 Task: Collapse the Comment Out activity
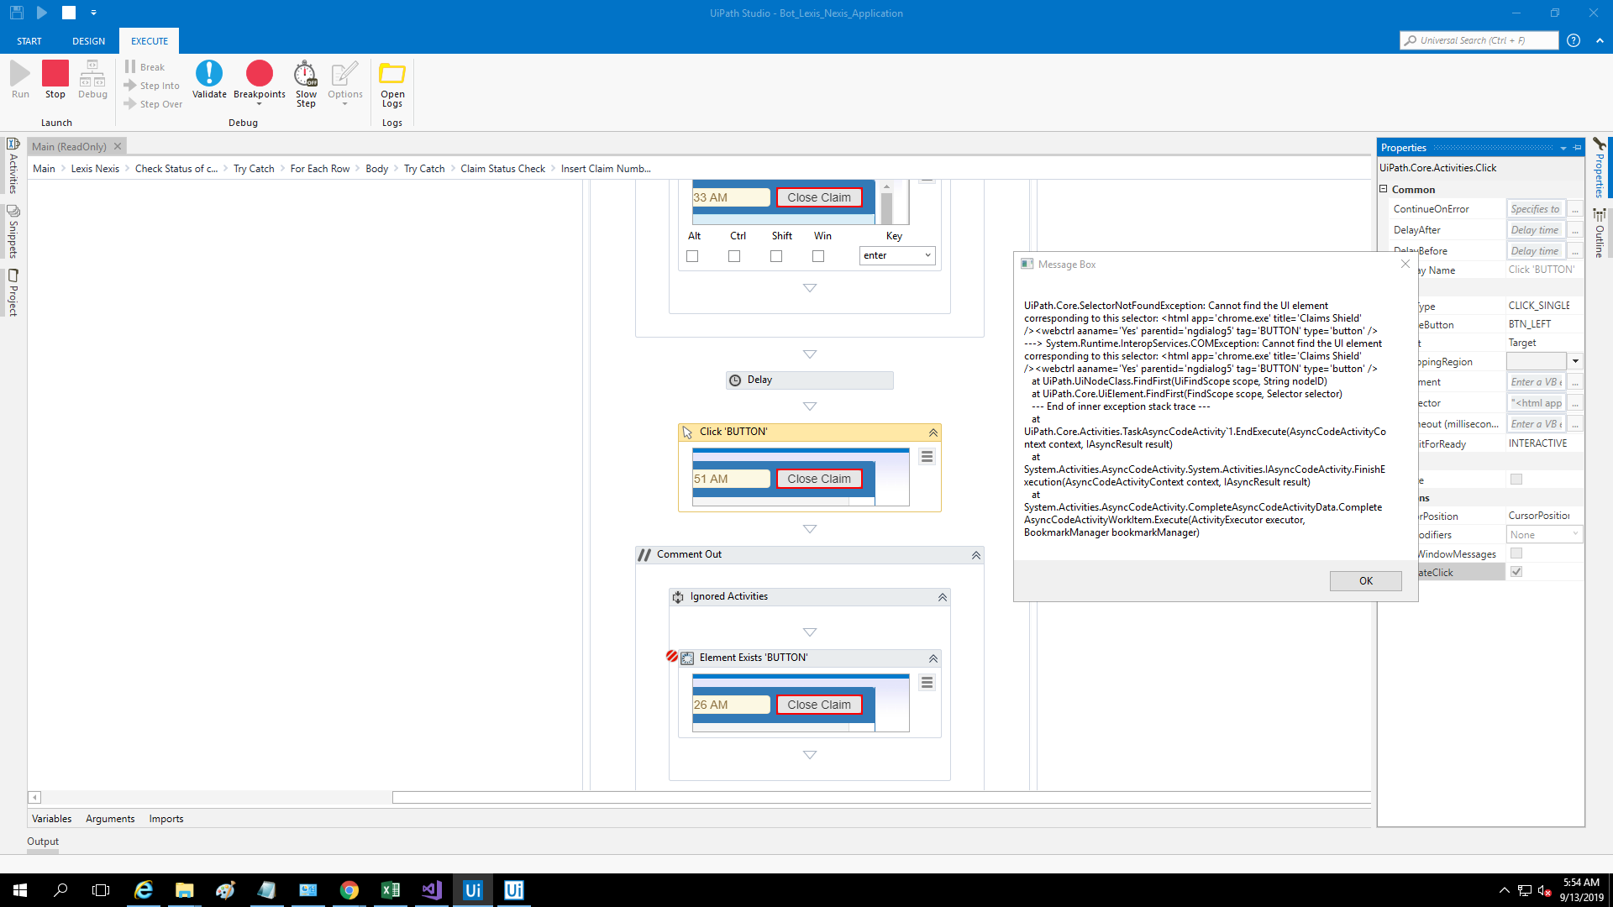(x=975, y=555)
